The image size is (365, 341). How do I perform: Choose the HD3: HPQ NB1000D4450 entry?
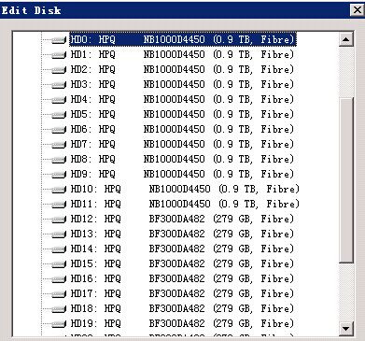click(x=182, y=84)
